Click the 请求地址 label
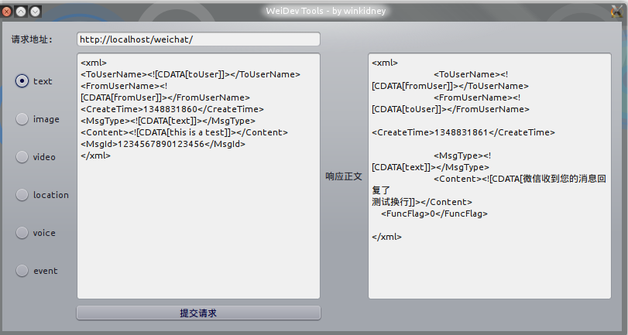 pyautogui.click(x=32, y=39)
